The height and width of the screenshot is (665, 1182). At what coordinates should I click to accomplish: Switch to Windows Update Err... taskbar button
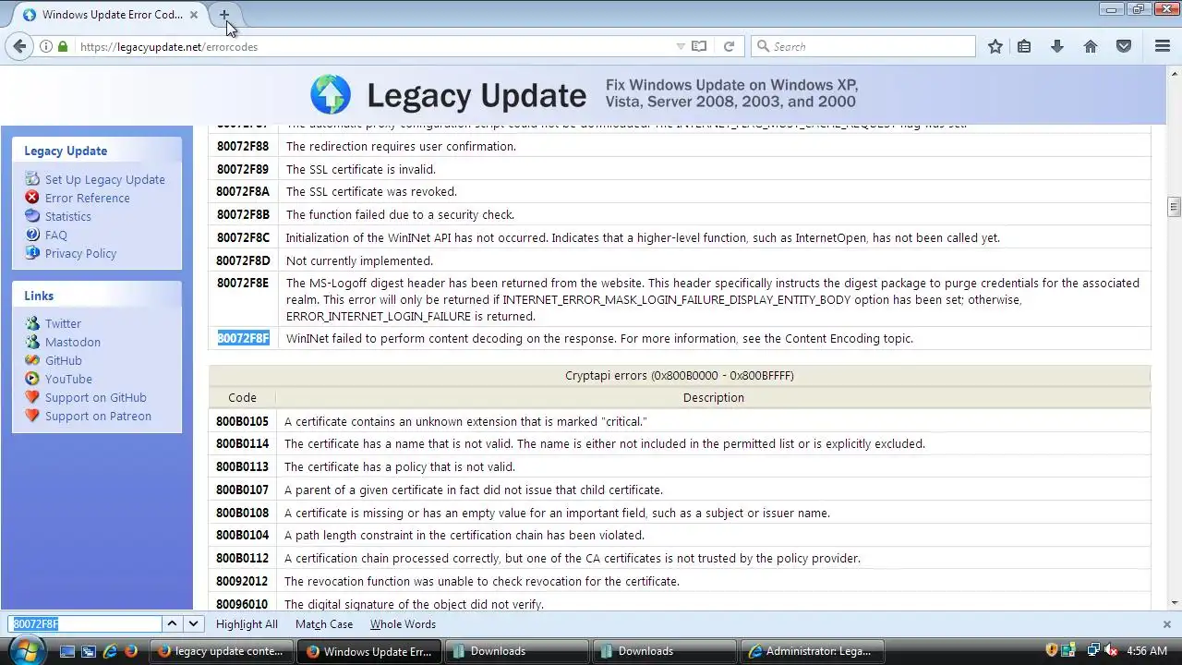[369, 651]
